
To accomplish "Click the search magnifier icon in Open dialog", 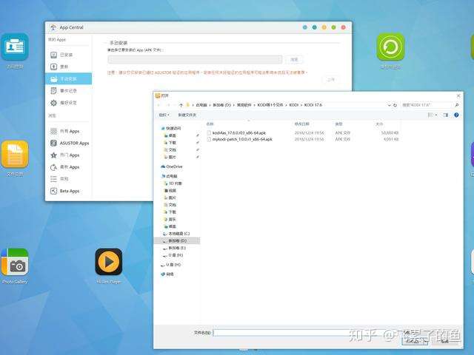I will 456,105.
